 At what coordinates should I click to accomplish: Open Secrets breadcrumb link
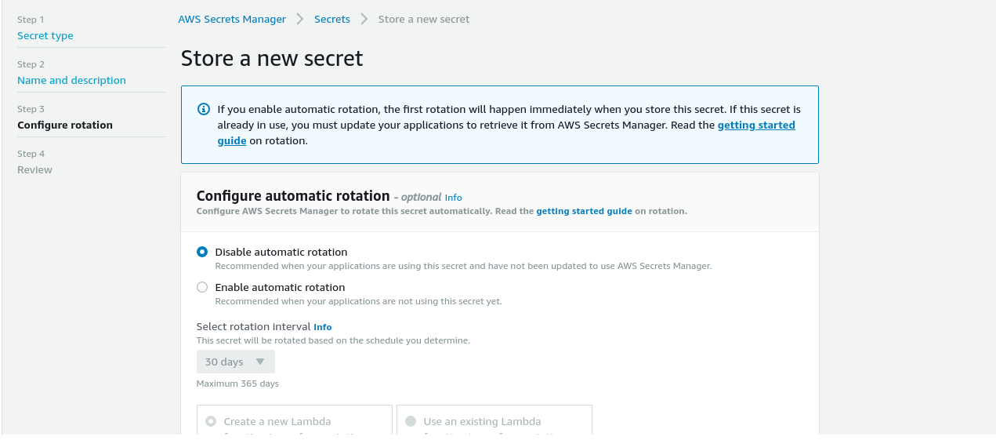point(332,19)
